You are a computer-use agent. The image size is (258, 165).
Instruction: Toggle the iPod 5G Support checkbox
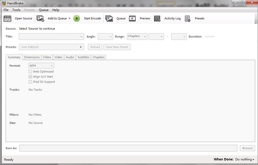[30, 82]
